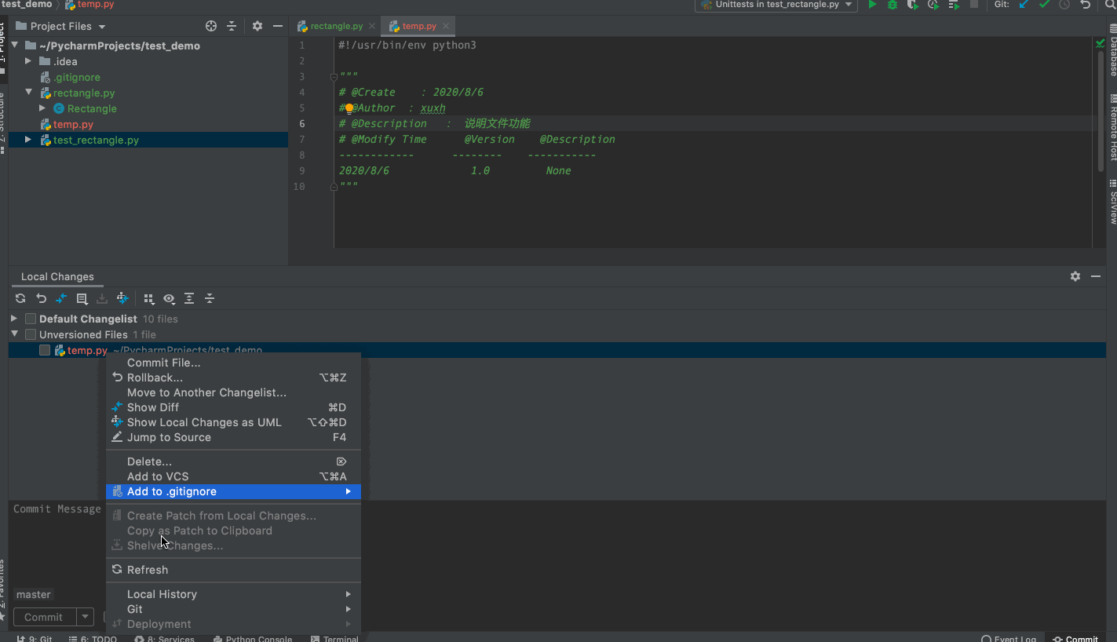Expand the .idea folder in project tree
The width and height of the screenshot is (1117, 642).
[x=28, y=61]
